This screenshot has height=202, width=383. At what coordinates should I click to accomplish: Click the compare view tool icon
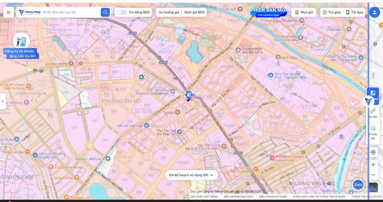click(x=373, y=93)
